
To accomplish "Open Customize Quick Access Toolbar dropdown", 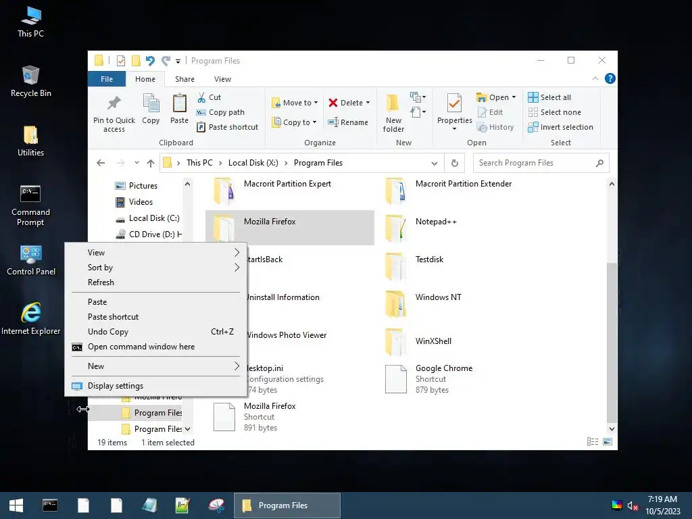I will (x=178, y=61).
